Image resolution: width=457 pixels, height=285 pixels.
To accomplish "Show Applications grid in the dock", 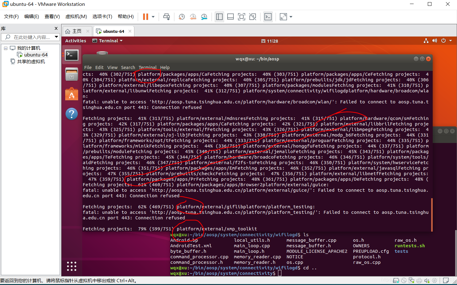I will (x=72, y=266).
